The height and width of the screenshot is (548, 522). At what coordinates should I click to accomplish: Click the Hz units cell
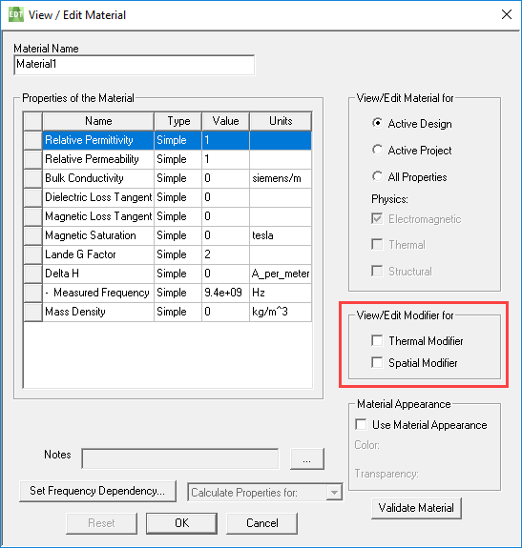[281, 293]
